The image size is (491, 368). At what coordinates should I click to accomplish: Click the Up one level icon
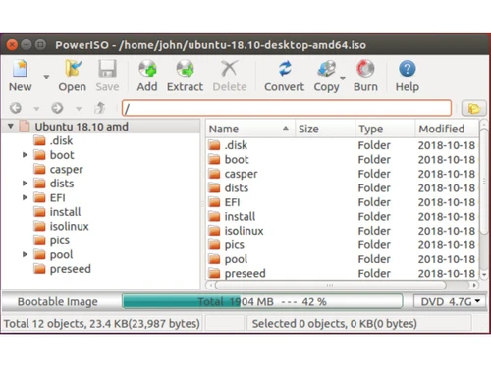[x=100, y=108]
